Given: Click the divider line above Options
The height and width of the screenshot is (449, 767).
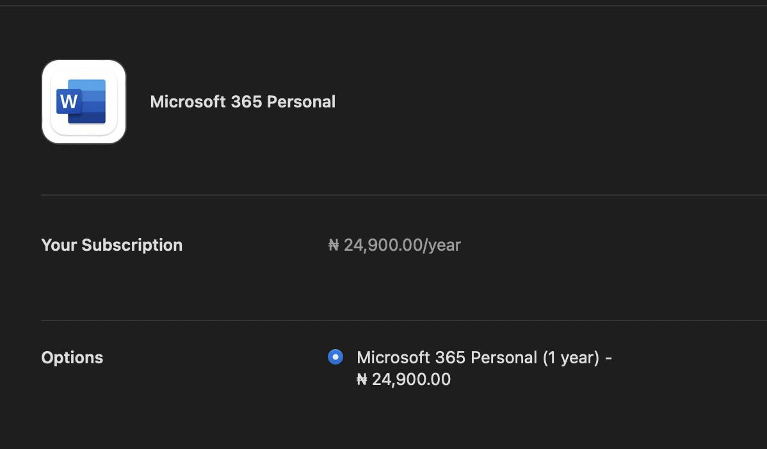Looking at the screenshot, I should point(403,320).
